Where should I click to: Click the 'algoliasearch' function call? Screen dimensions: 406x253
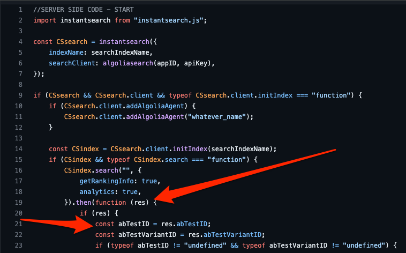coord(128,63)
